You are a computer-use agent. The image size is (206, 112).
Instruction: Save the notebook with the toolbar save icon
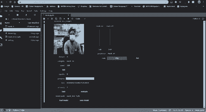tap(44, 19)
